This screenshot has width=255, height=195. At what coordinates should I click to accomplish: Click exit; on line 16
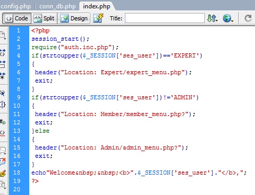44,156
